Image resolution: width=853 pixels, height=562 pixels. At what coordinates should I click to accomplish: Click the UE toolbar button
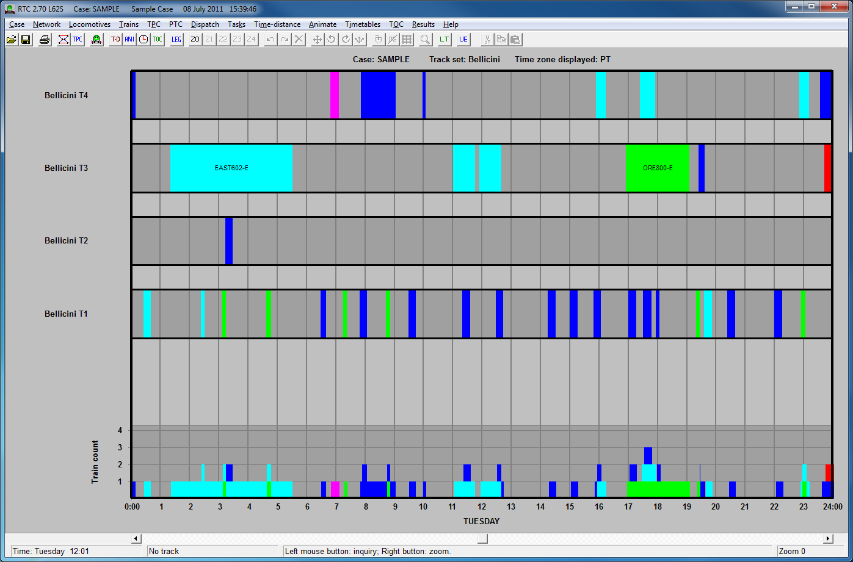(463, 40)
